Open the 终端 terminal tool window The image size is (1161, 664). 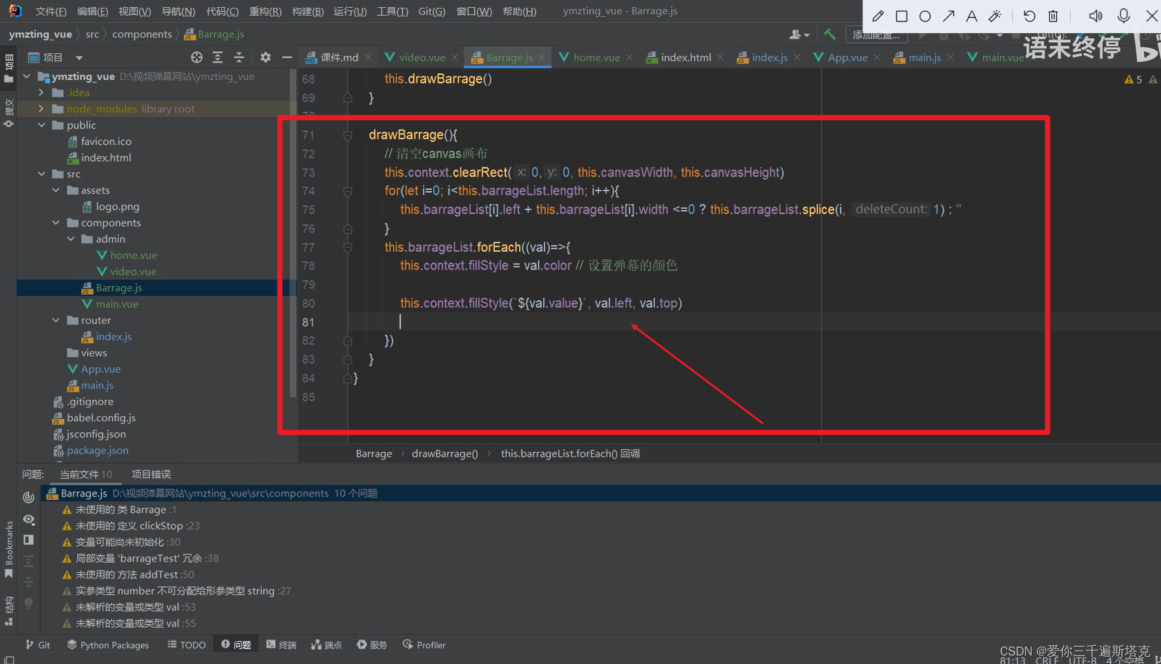[x=281, y=645]
